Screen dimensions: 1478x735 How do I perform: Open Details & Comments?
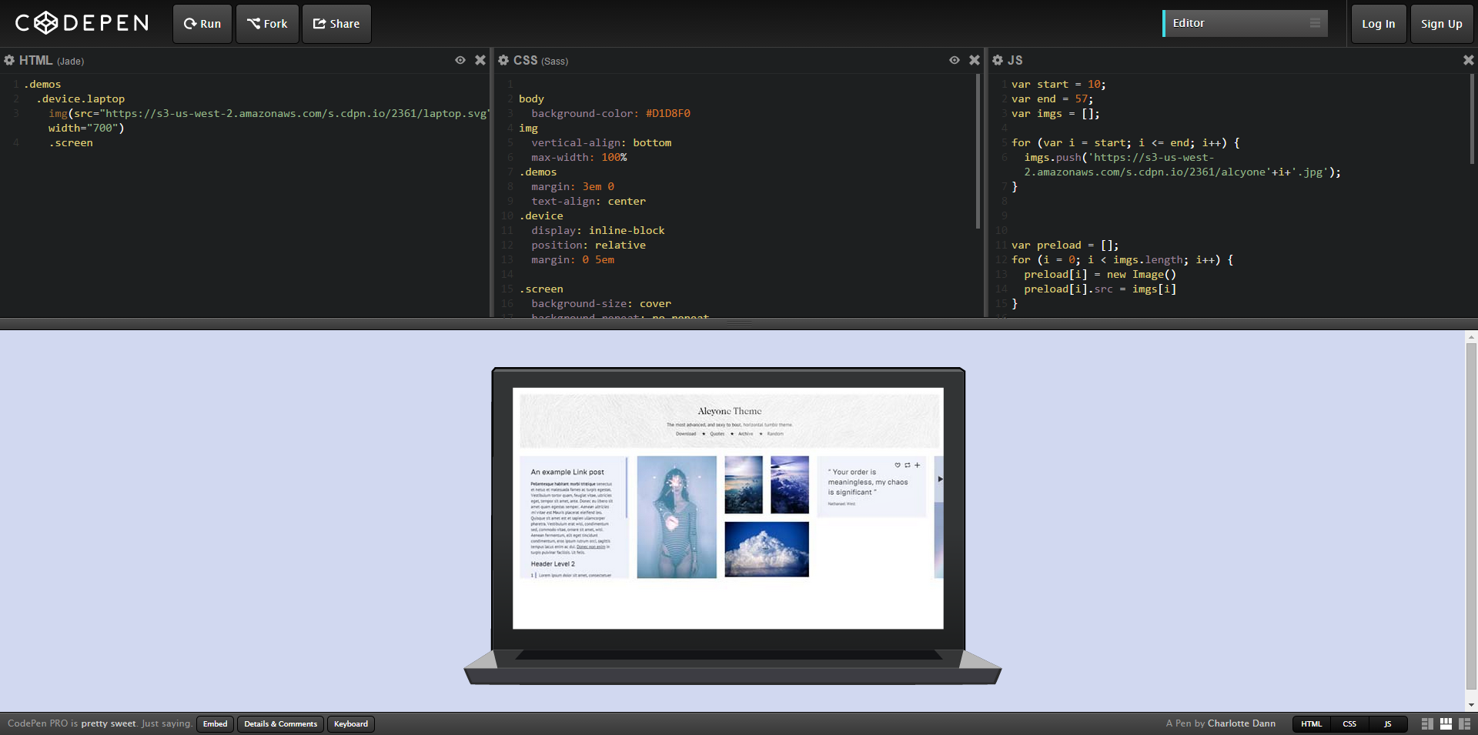pyautogui.click(x=281, y=723)
